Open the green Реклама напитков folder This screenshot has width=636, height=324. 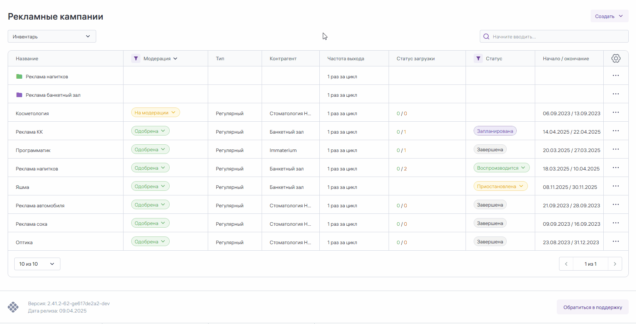coord(47,77)
